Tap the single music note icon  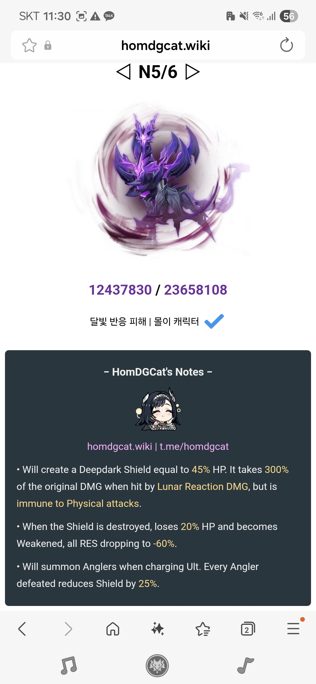click(x=245, y=666)
